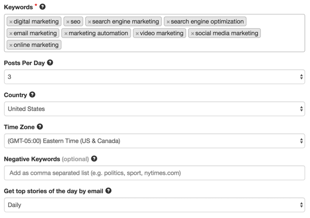The width and height of the screenshot is (310, 218).
Task: Remove the 'seo' keyword tag
Action: coord(68,22)
